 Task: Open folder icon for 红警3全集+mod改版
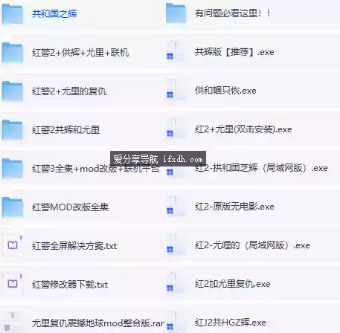pyautogui.click(x=13, y=169)
